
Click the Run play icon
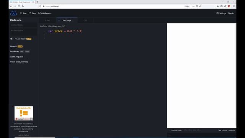(x=21, y=13)
